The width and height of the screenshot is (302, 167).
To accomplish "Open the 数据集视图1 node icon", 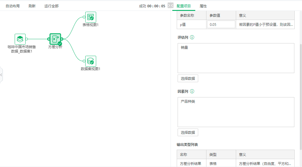I will (x=91, y=61).
